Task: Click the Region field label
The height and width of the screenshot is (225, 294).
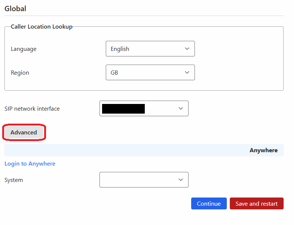Action: point(20,73)
